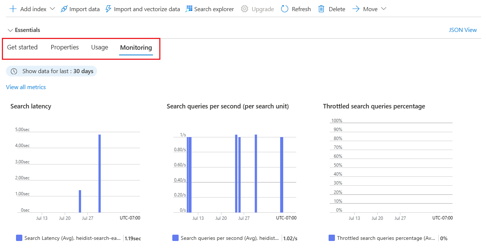The width and height of the screenshot is (486, 251).
Task: Click the clock icon on the data range pill
Action: coord(14,71)
